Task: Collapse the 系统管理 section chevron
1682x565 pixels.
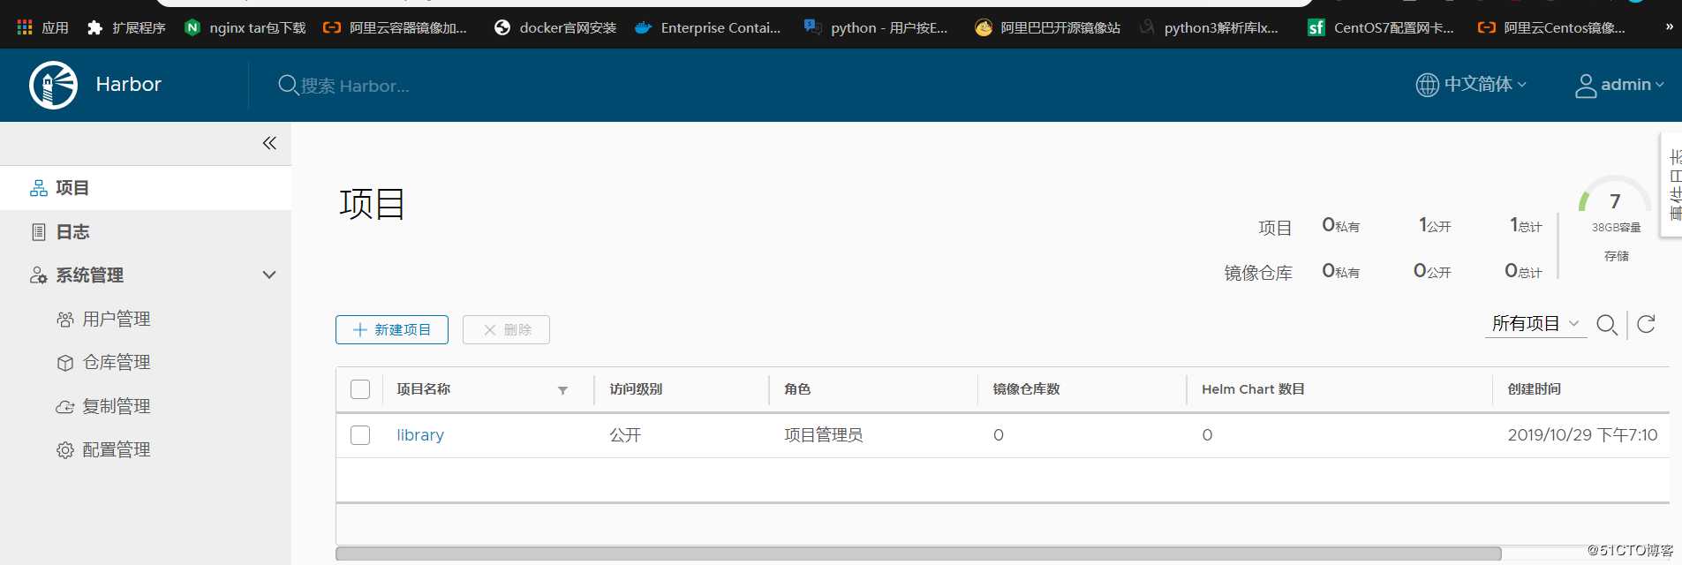Action: (269, 275)
